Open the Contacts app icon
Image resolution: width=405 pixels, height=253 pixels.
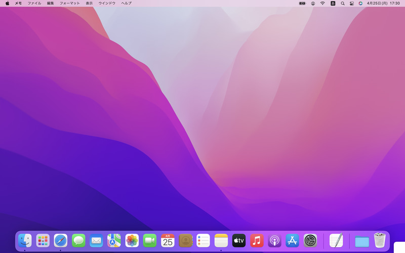(x=186, y=241)
